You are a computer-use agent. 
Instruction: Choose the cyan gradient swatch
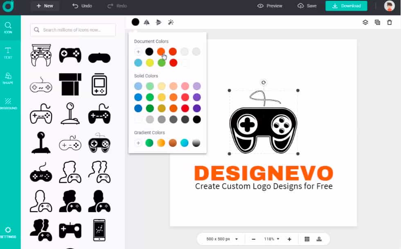click(x=185, y=143)
